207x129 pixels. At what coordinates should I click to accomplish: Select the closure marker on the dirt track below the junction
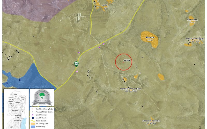pyautogui.click(x=99, y=47)
